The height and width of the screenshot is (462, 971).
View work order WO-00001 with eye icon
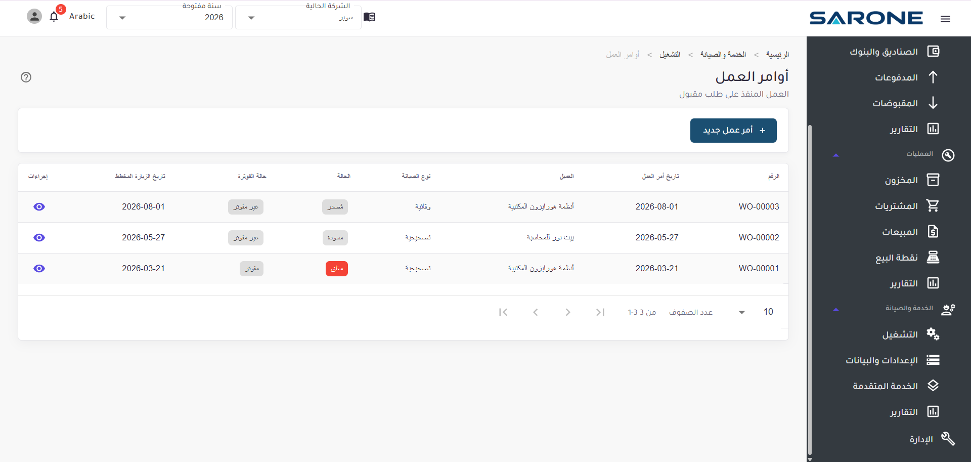[x=39, y=268]
